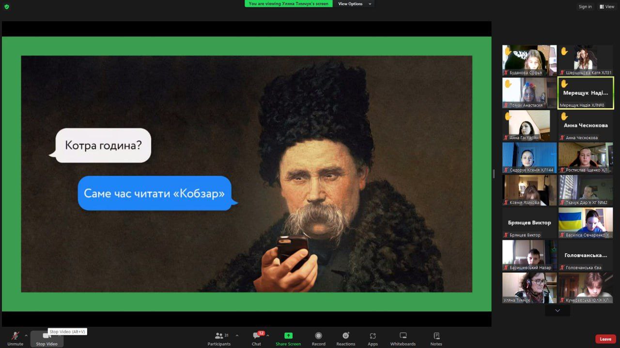Image resolution: width=620 pixels, height=348 pixels.
Task: Open the View Options dropdown
Action: (355, 4)
